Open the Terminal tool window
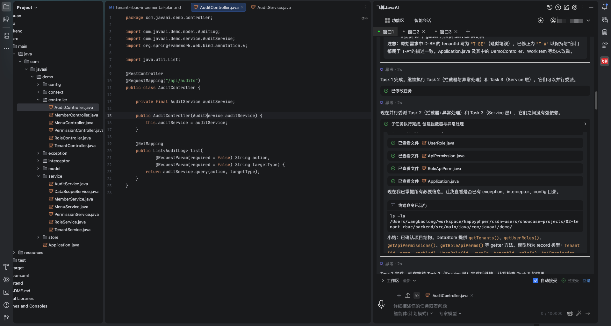Viewport: 611px width, 326px height. coord(6,292)
